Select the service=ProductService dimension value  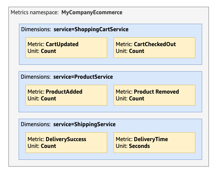click(83, 77)
